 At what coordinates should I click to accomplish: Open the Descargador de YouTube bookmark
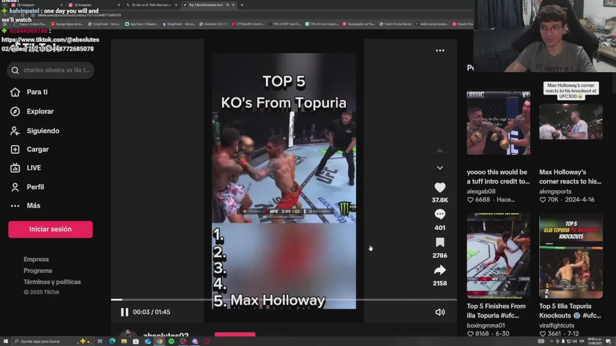coord(359,24)
